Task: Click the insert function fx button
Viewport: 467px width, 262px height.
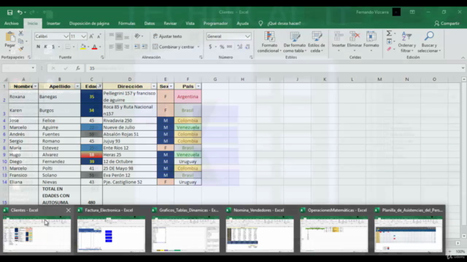Action: pos(78,68)
